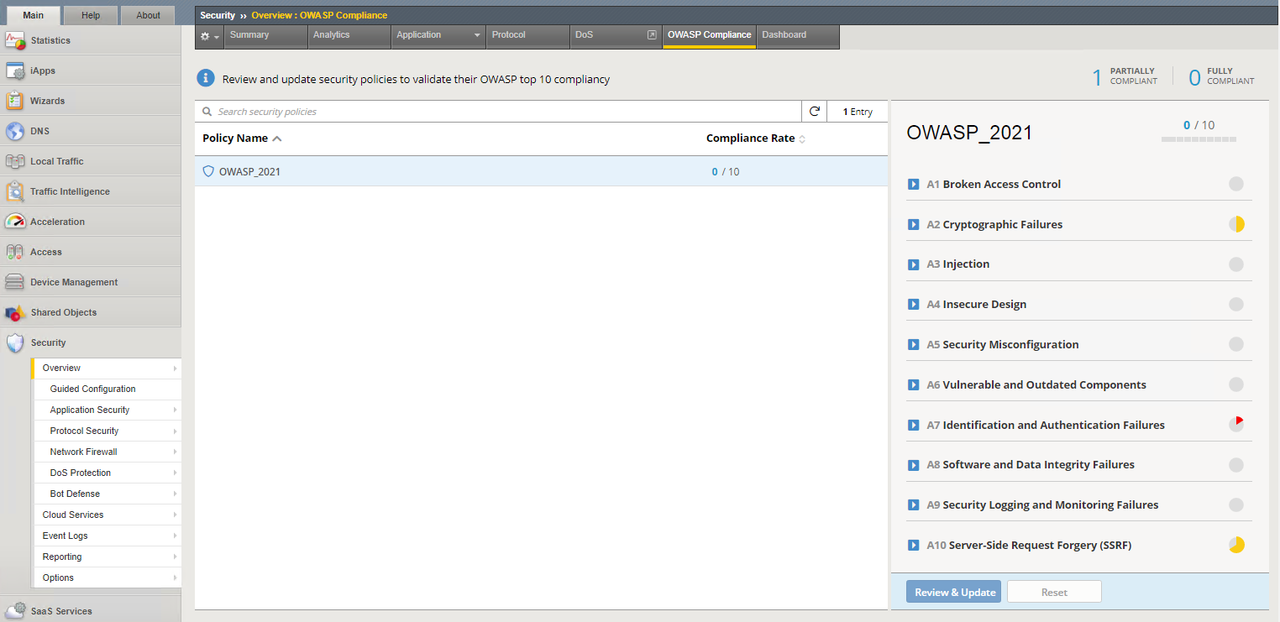Open the Analytics tab
1280x622 pixels.
tap(333, 35)
